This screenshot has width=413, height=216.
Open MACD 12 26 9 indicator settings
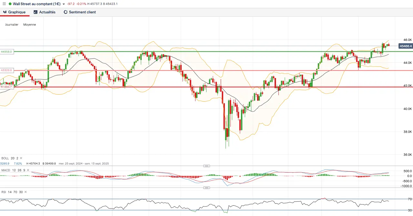(x=13, y=170)
